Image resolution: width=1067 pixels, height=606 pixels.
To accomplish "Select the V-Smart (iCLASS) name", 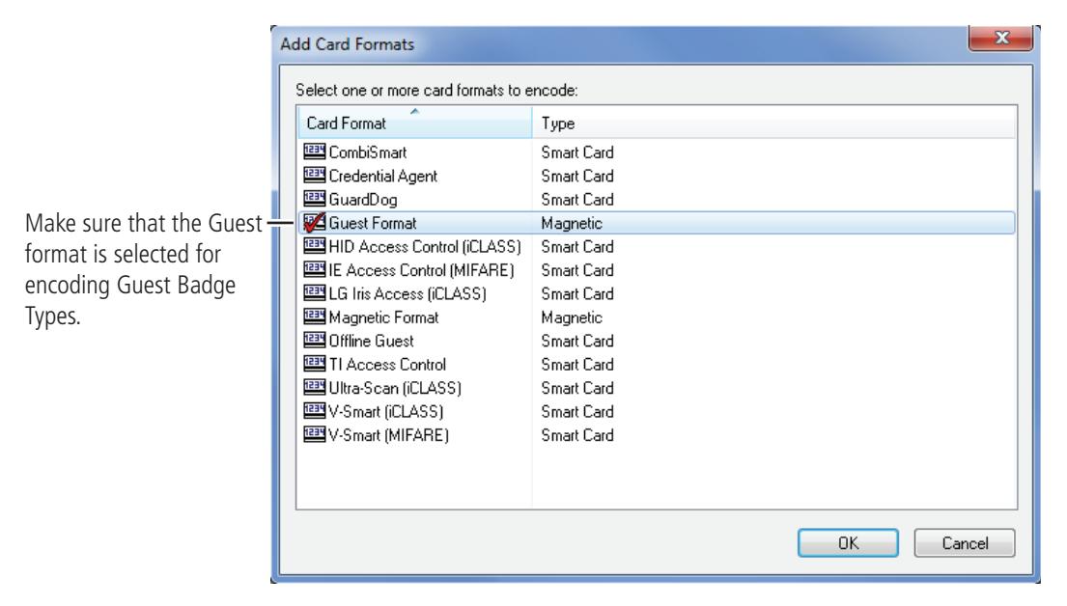I will coord(386,411).
